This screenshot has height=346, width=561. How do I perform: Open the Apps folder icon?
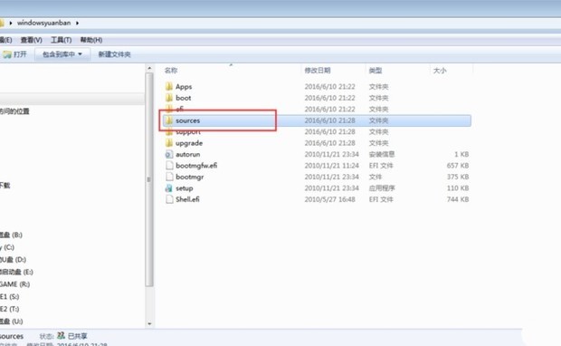click(x=169, y=86)
